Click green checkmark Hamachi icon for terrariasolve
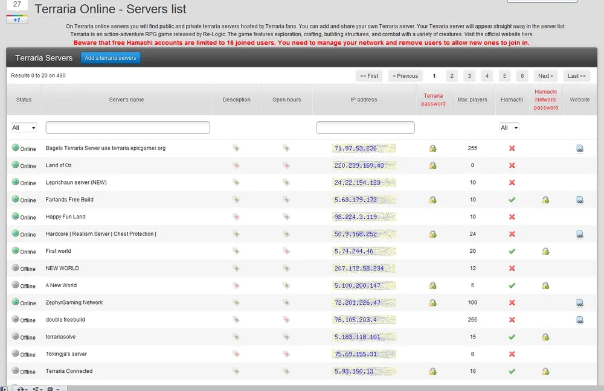This screenshot has height=391, width=604. [x=512, y=337]
